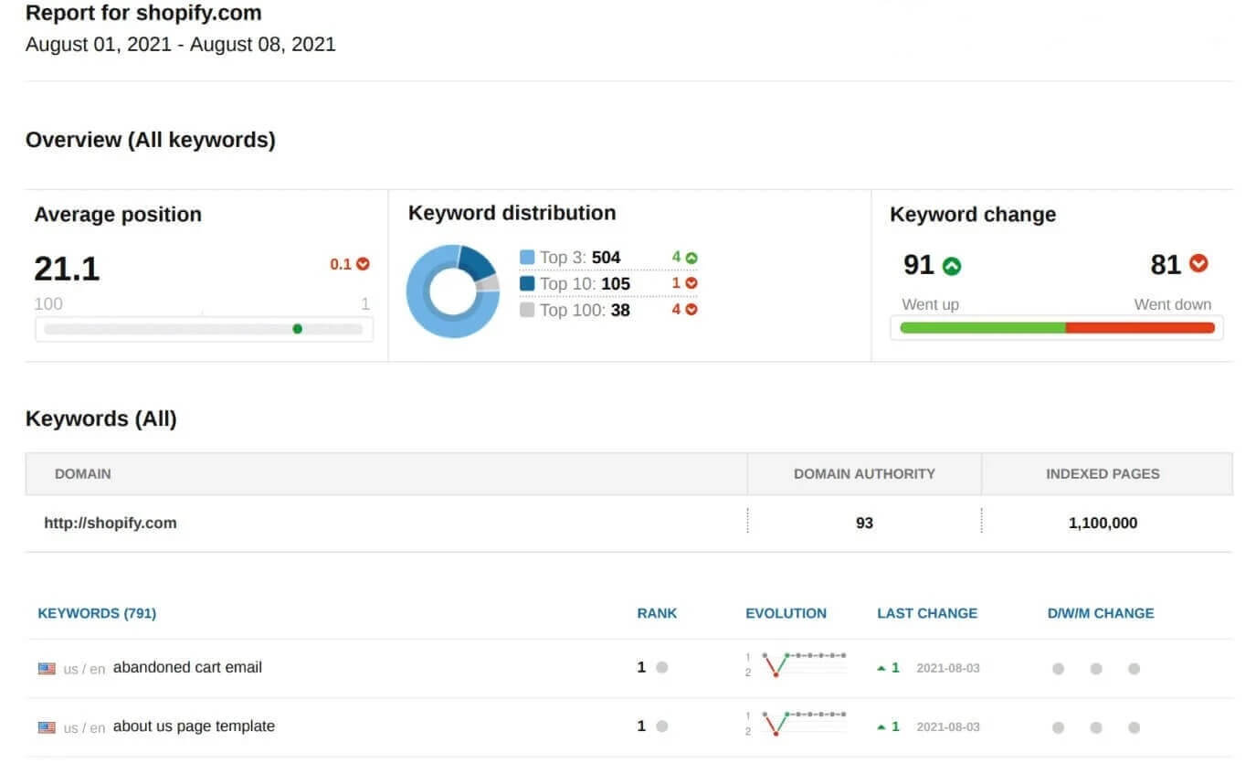Click the Report for shopify.com title
The height and width of the screenshot is (763, 1256).
(143, 13)
